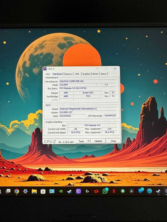Switch to the CPU tab

tap(48, 74)
